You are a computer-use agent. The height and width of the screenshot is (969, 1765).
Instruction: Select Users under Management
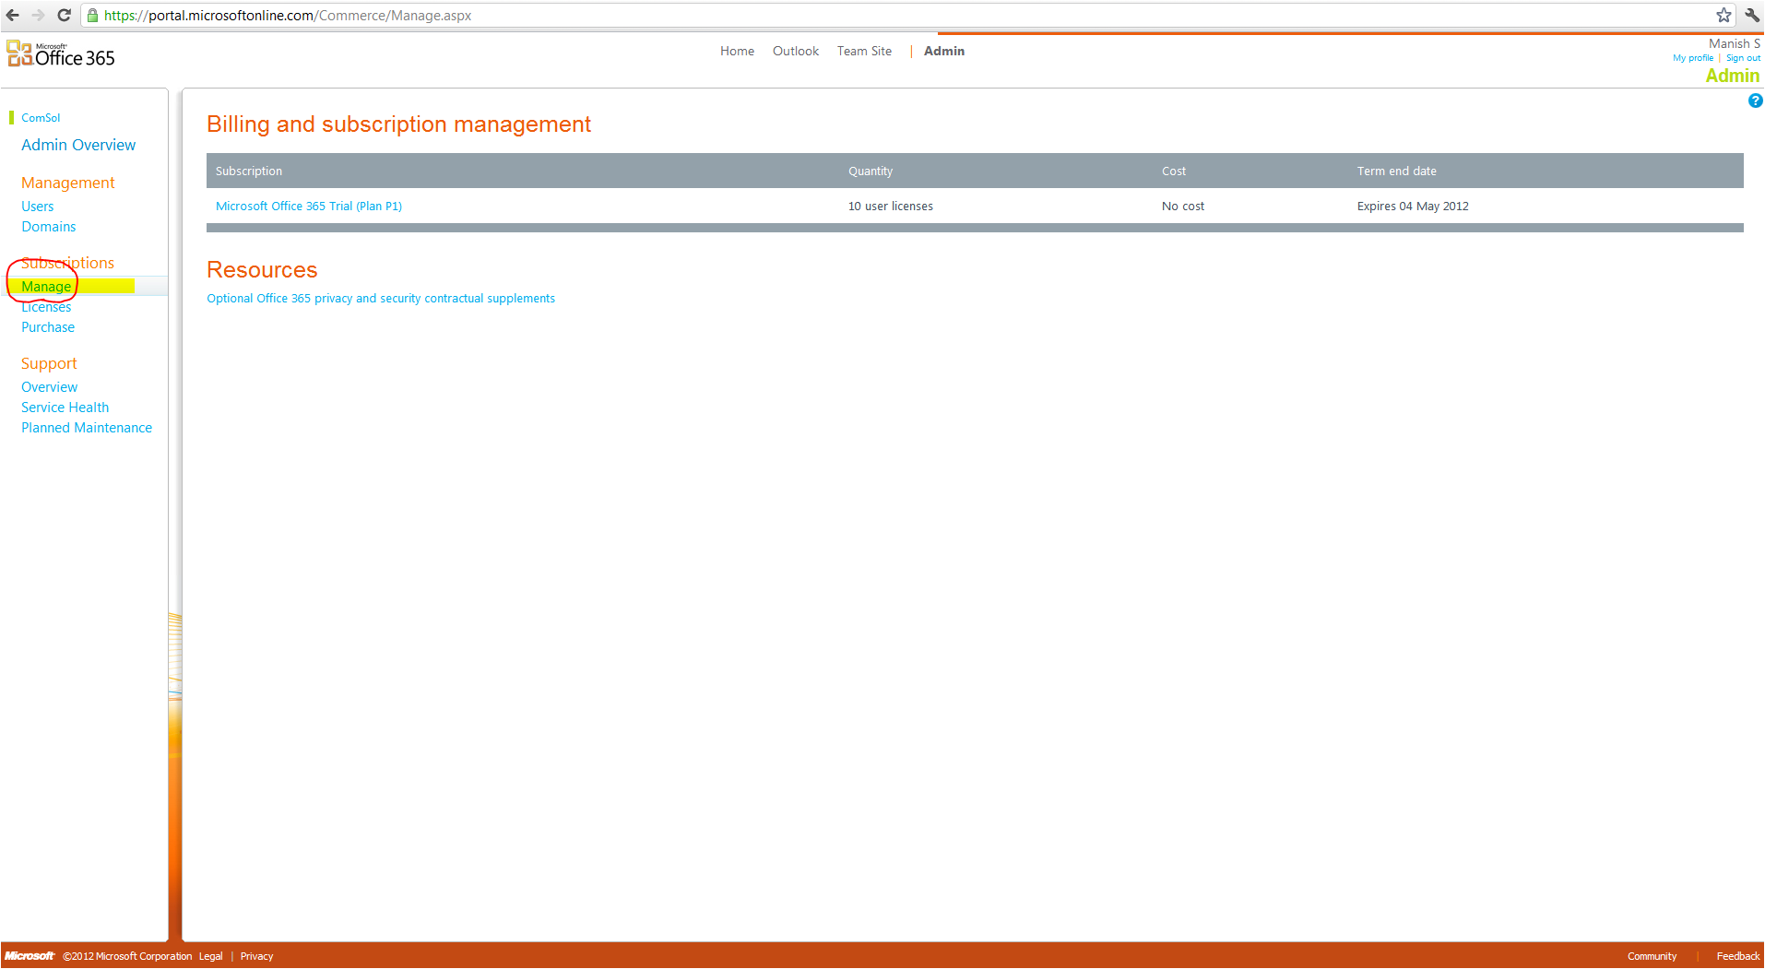click(x=37, y=207)
